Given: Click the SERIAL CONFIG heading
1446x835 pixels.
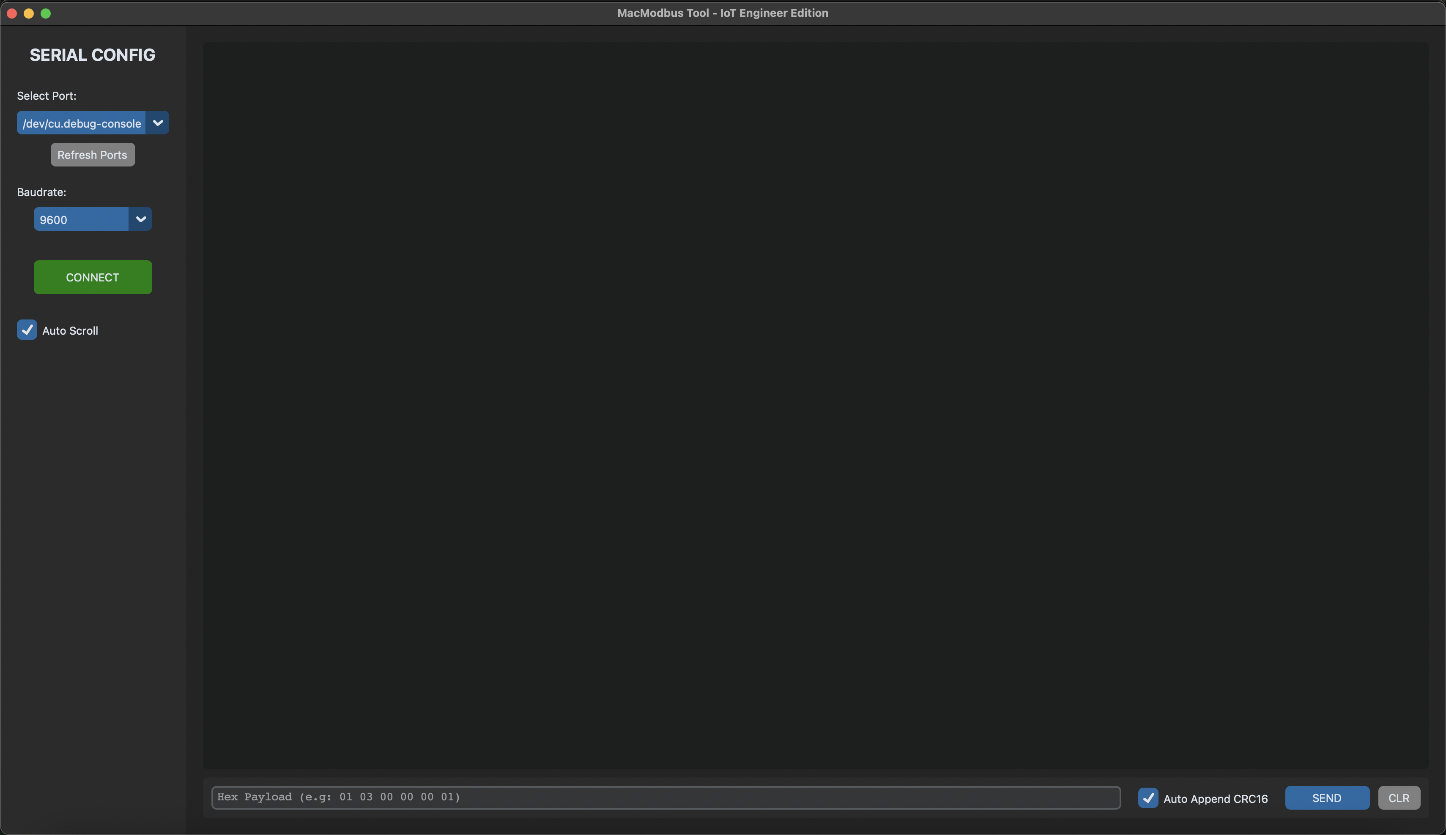Looking at the screenshot, I should point(92,55).
